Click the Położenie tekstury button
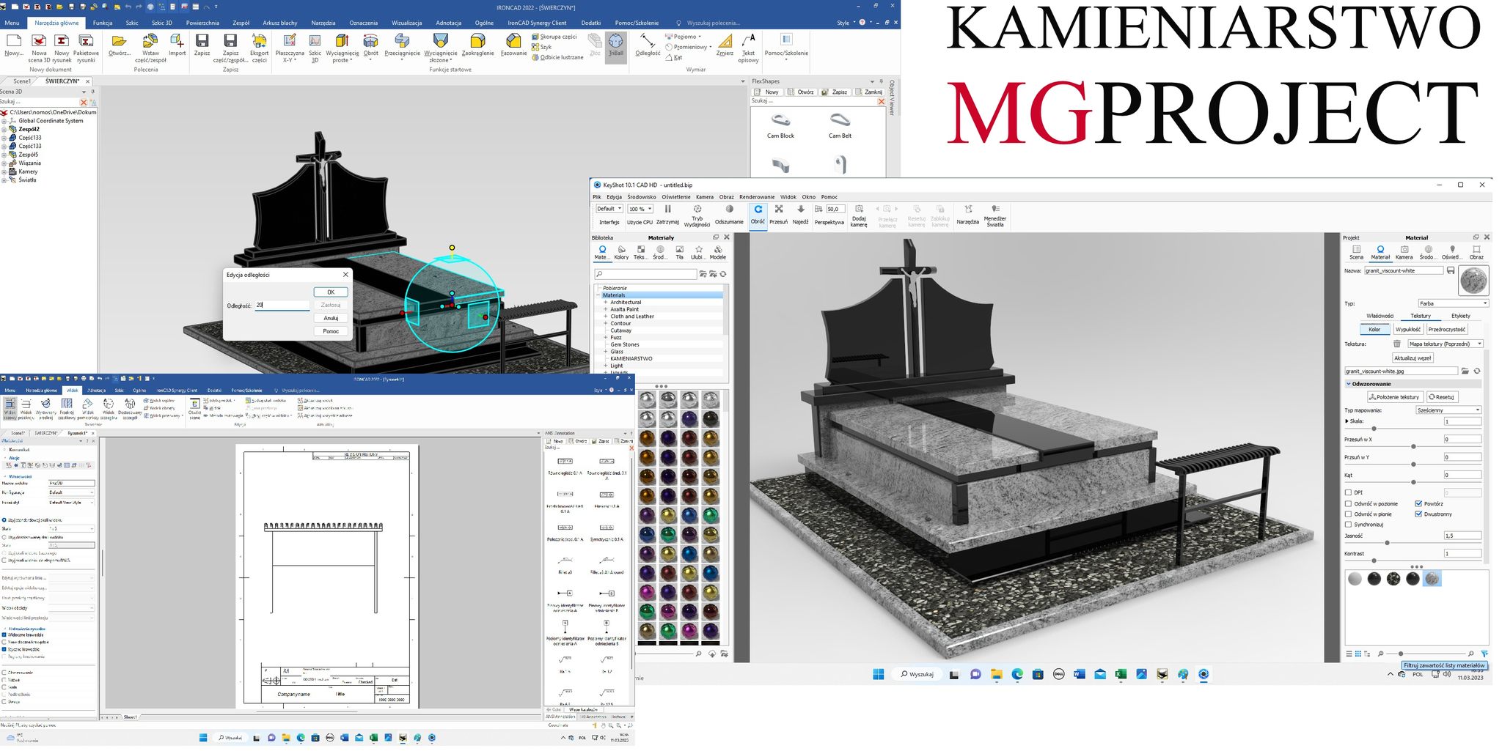The width and height of the screenshot is (1502, 751). [x=1394, y=397]
